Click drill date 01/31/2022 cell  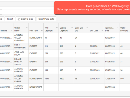click(x=96, y=53)
